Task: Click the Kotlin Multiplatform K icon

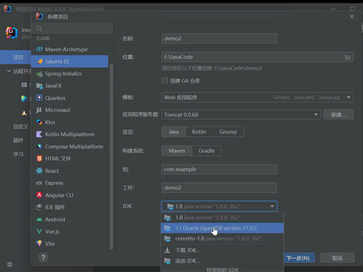Action: tap(39, 134)
